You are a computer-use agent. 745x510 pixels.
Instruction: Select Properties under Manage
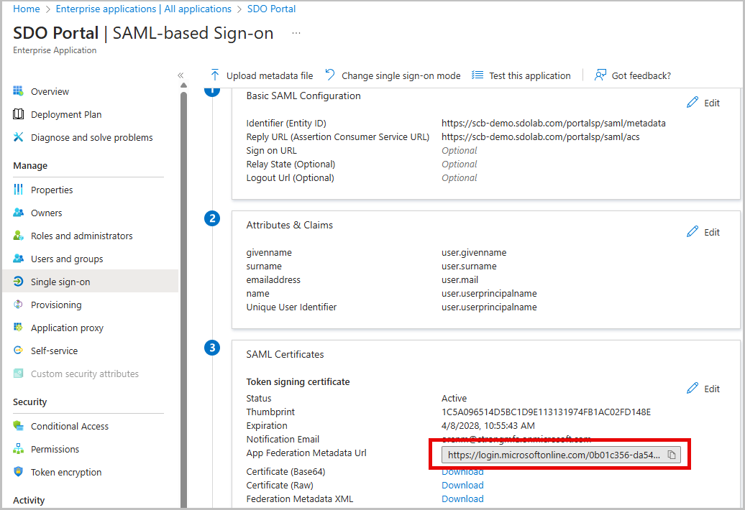point(52,190)
